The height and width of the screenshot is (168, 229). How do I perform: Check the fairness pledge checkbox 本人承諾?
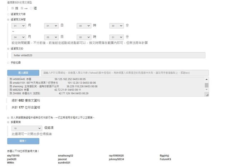pyautogui.click(x=8, y=117)
